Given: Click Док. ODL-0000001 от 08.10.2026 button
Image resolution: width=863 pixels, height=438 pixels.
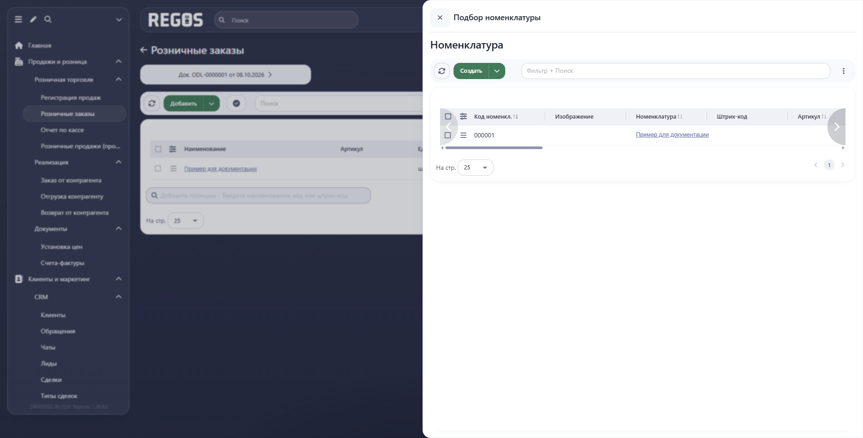Looking at the screenshot, I should click(x=225, y=75).
